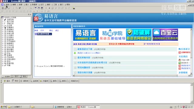Viewport: 194px width, 109px height.
Task: Open the 运行 menu
Action: click(41, 5)
